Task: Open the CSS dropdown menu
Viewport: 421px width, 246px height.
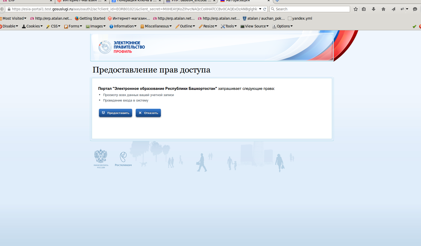Action: [x=53, y=26]
